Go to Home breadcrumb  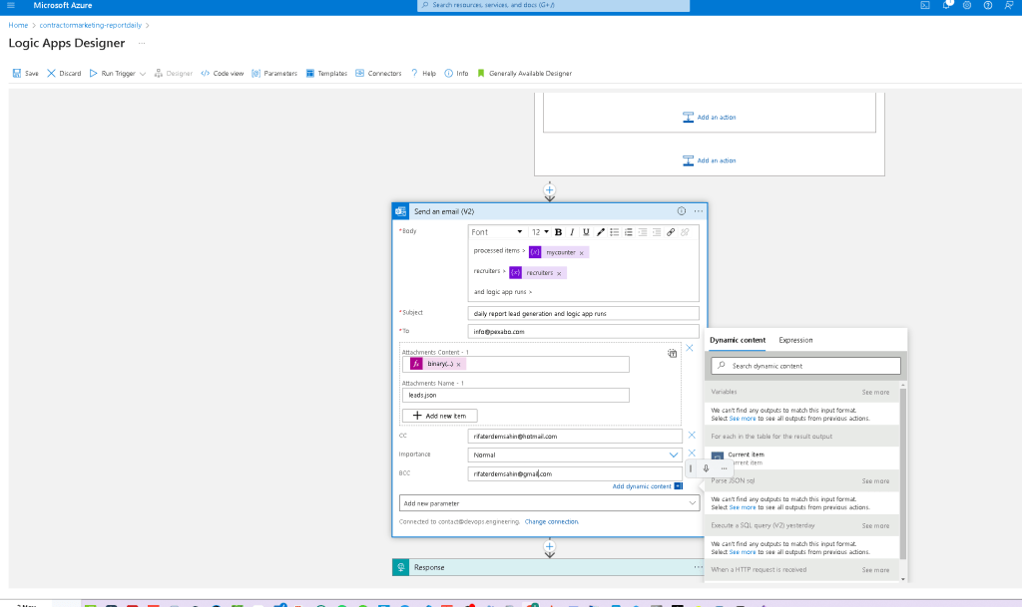click(18, 25)
